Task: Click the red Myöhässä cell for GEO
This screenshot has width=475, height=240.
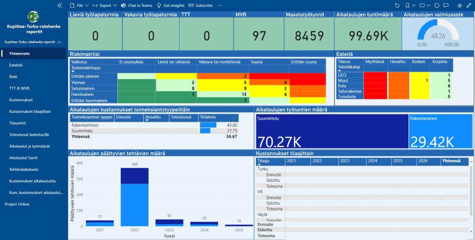Action: point(376,75)
